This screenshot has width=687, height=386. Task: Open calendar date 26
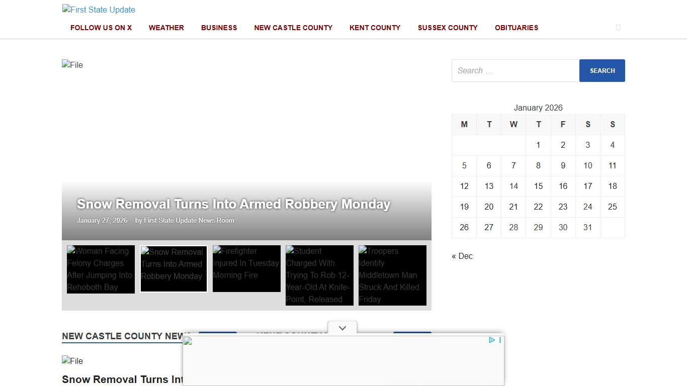click(464, 227)
